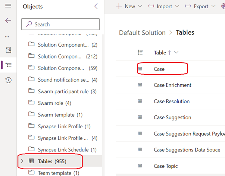Open the Case table link
225x176 pixels.
tap(159, 69)
